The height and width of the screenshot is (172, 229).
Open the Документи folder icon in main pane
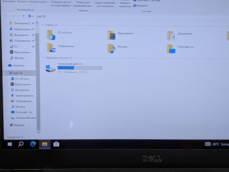point(171,36)
